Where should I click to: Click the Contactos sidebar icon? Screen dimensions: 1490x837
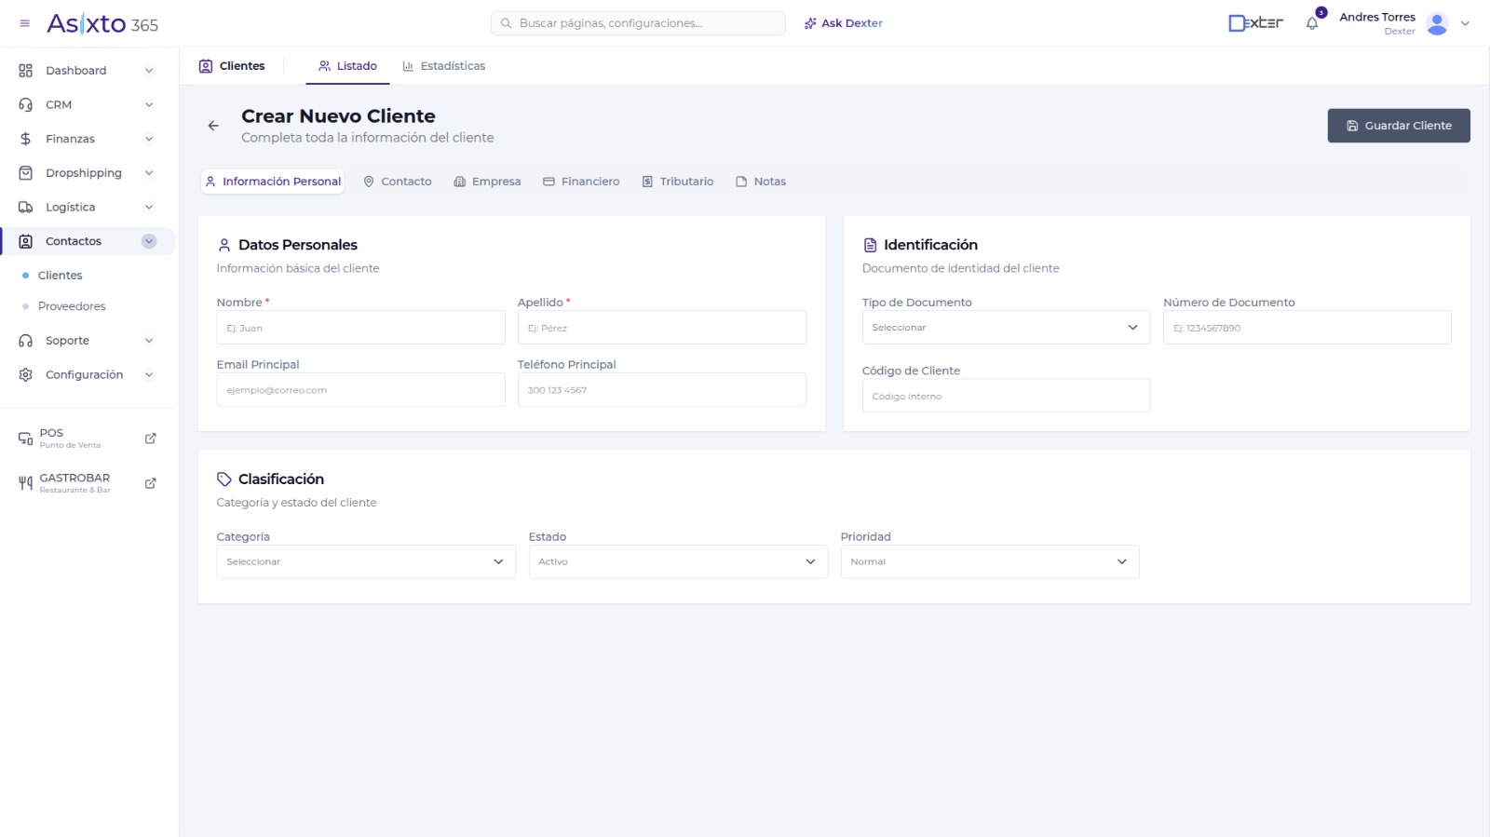(x=26, y=241)
